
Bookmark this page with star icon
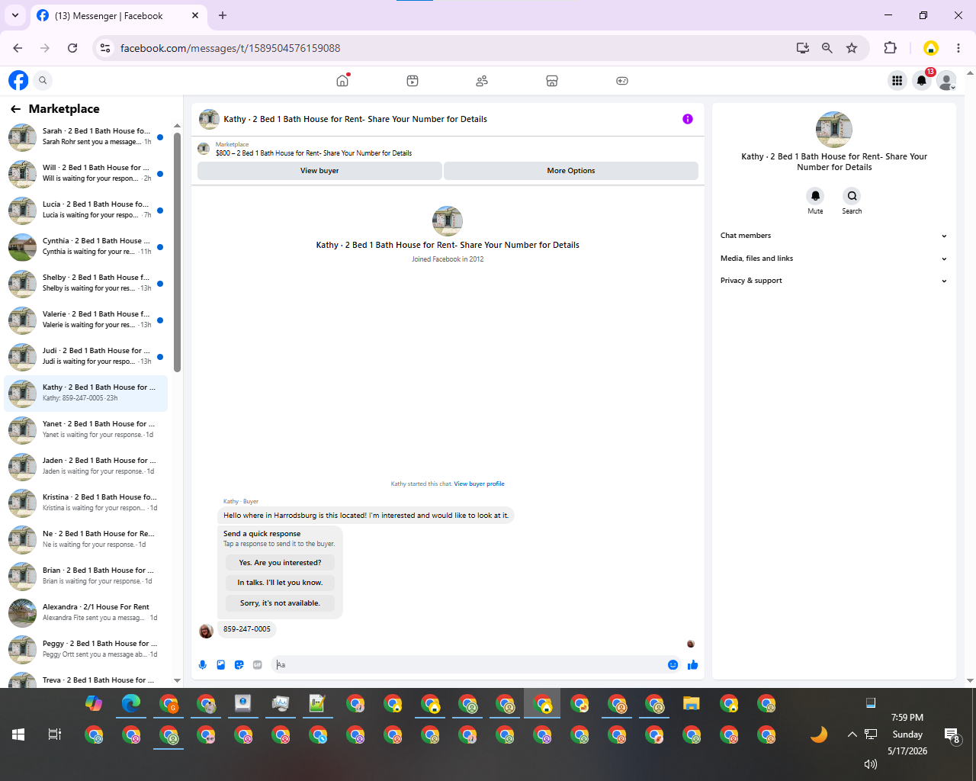[x=852, y=48]
